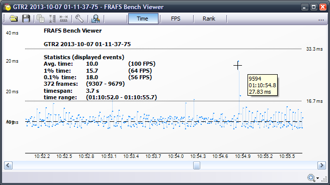Click the right scroll arrow button
Viewport: 330px width, 185px height.
coord(321,165)
